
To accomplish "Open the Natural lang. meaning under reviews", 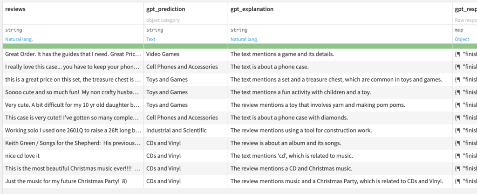I will 19,39.
